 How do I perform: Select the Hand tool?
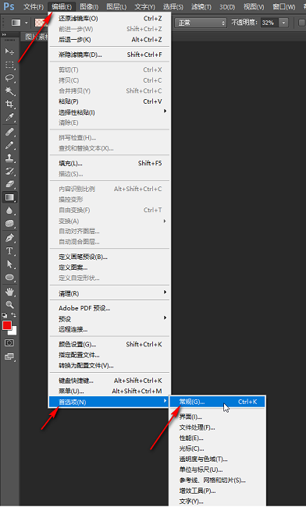pyautogui.click(x=9, y=292)
